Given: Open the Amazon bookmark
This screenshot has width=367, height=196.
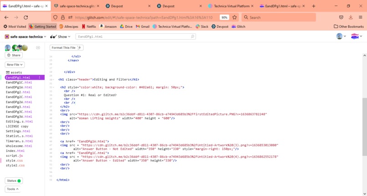Looking at the screenshot, I should click(108, 26).
